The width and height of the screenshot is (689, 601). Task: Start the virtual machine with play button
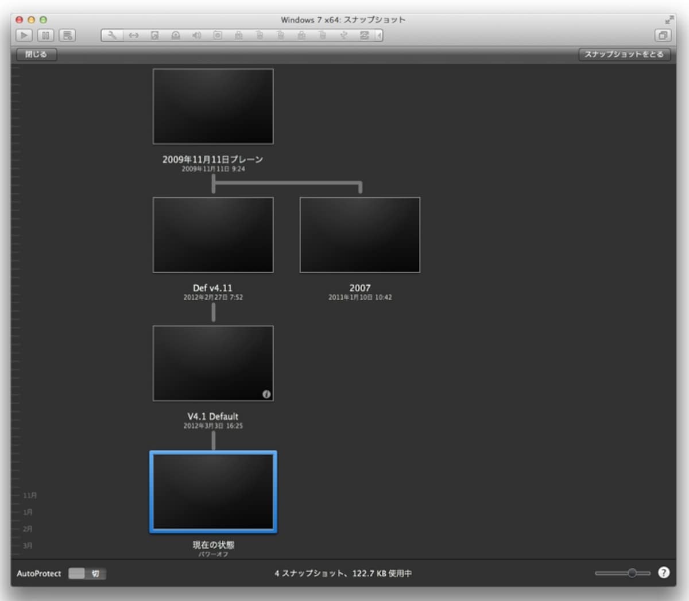click(24, 36)
